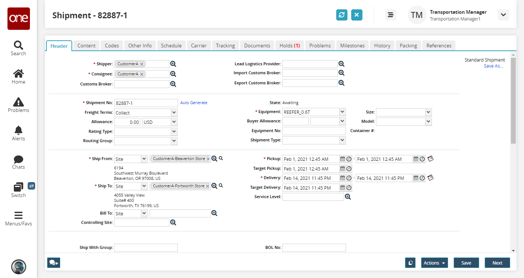Open the Problems warning icon in sidebar

(18, 105)
